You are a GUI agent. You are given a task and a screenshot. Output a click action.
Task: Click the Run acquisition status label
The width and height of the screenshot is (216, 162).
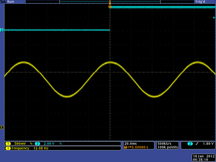[11, 2]
